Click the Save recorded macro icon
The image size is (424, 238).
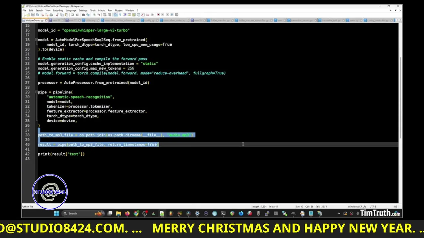(x=177, y=15)
